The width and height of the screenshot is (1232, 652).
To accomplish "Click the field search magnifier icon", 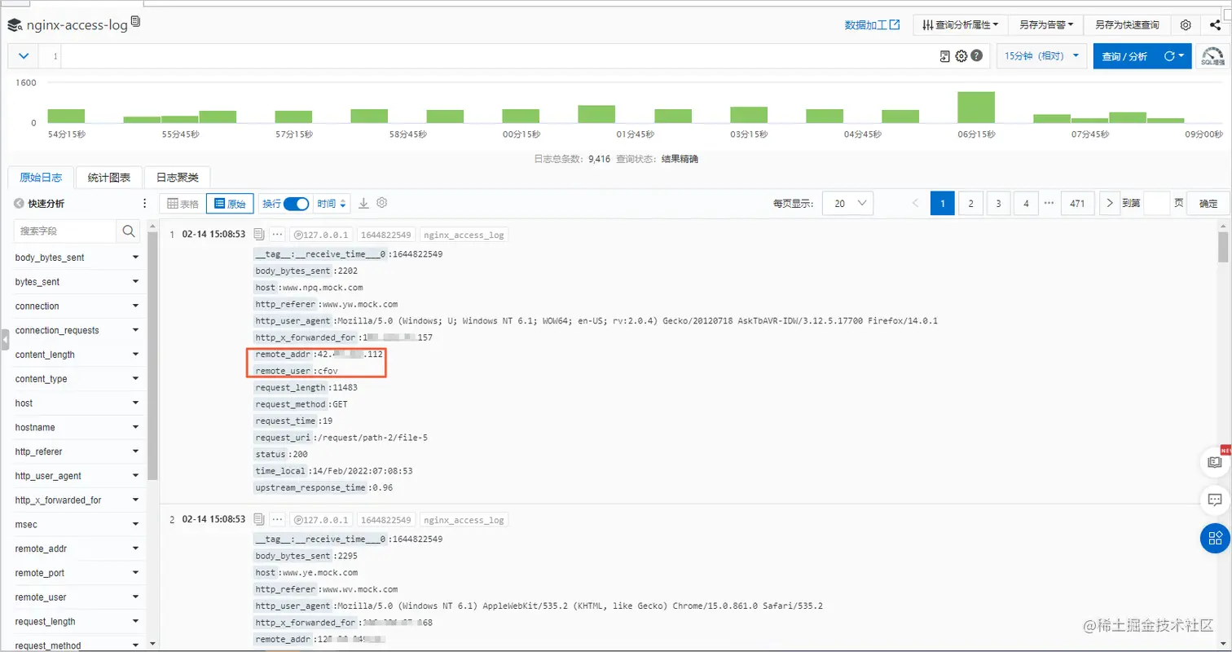I will 129,231.
